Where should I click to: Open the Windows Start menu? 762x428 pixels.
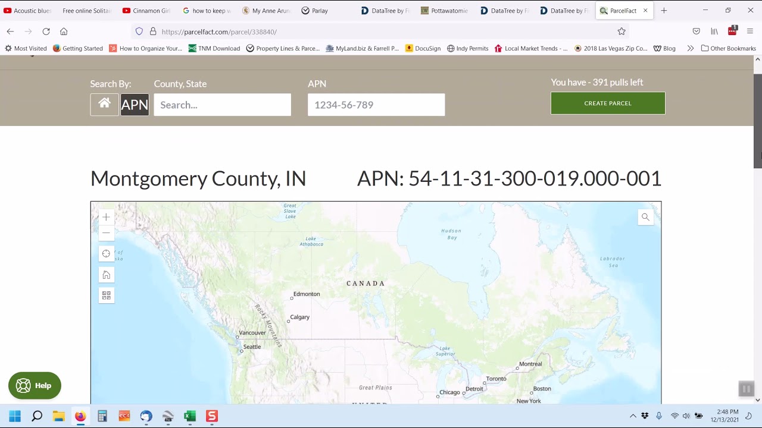pos(15,416)
